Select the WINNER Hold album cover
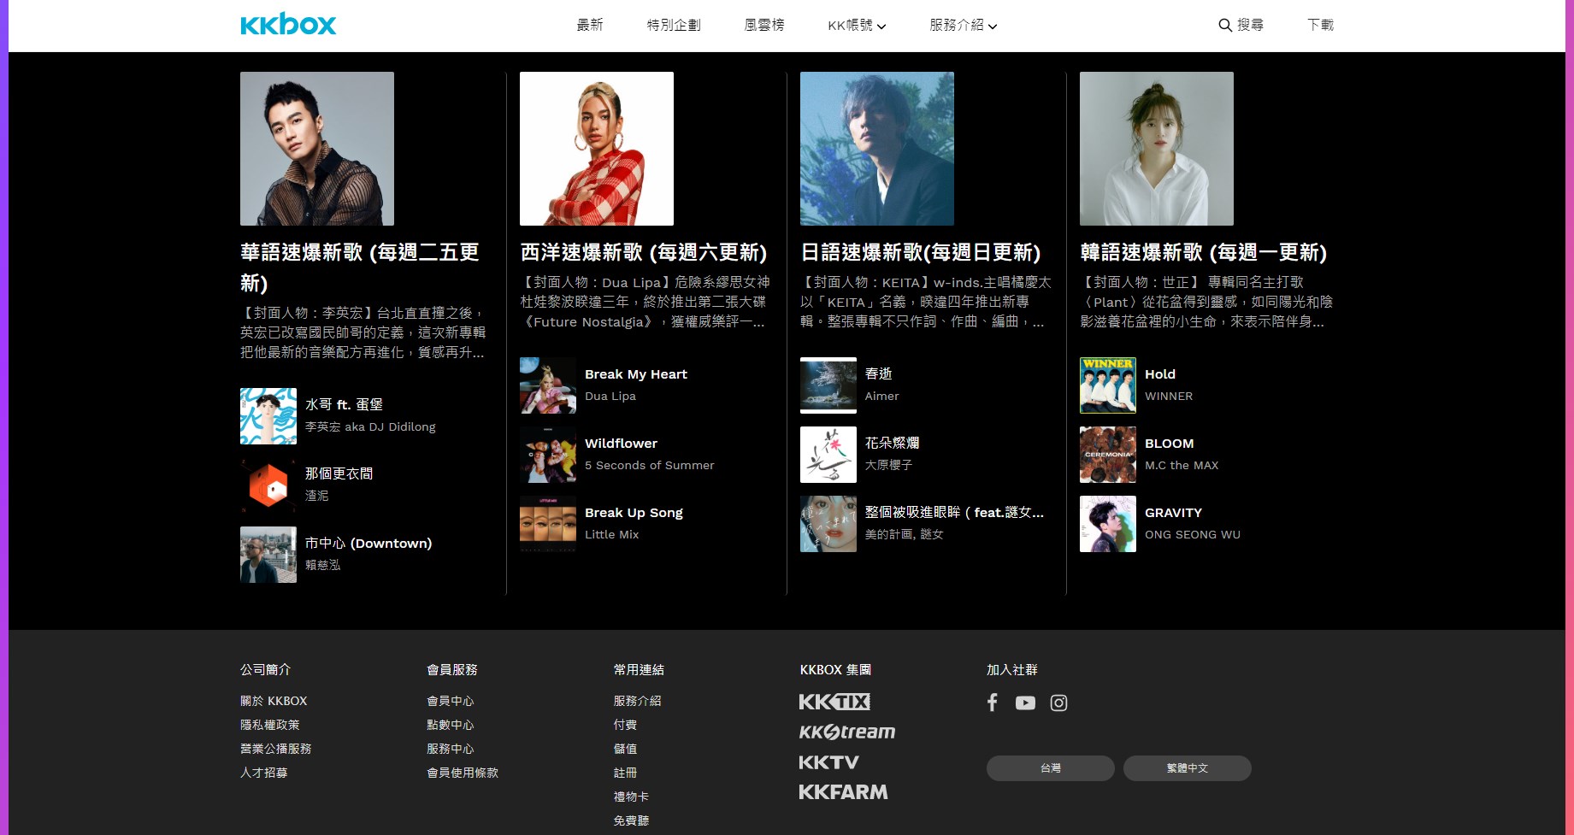Image resolution: width=1574 pixels, height=835 pixels. click(1108, 385)
